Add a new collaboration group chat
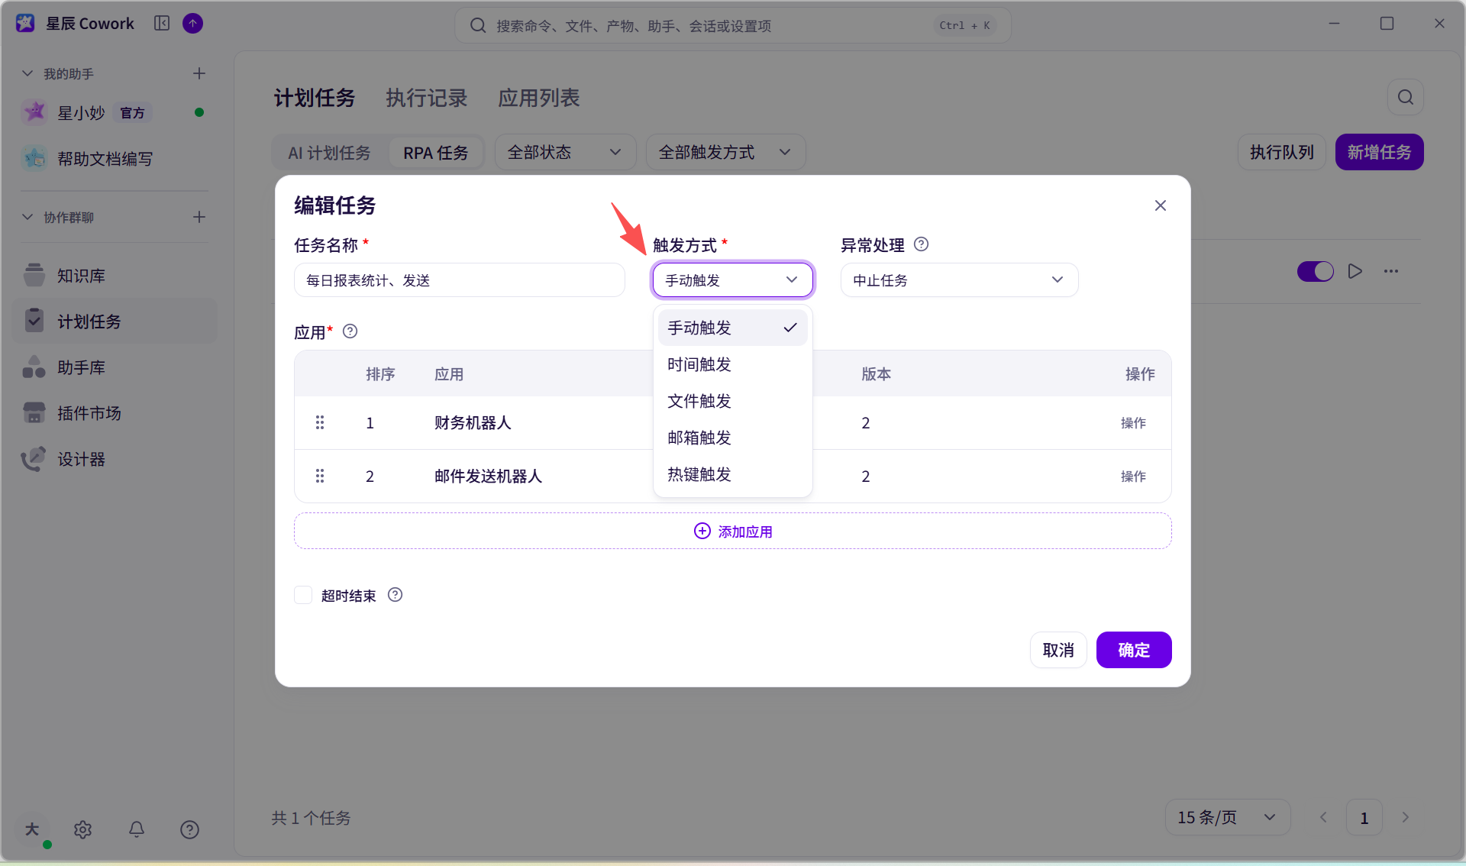The height and width of the screenshot is (866, 1466). 199,217
